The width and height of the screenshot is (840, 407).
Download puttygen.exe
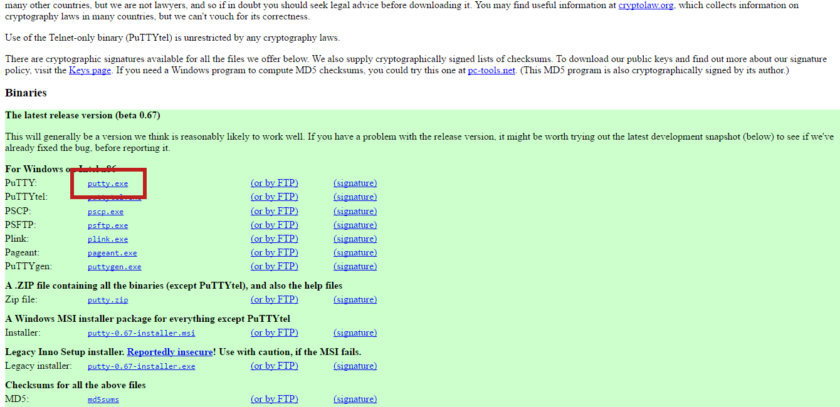click(115, 267)
